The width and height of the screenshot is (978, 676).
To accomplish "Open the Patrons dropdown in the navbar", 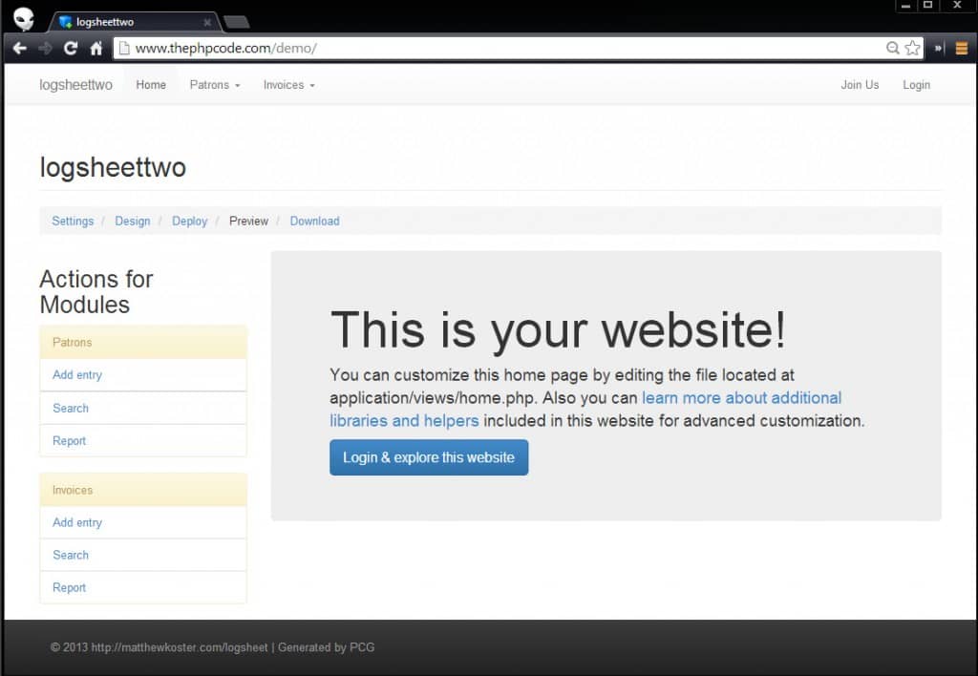I will coord(214,85).
